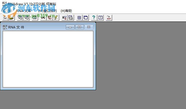Cascade windows using the overlapping icon

coord(86,18)
